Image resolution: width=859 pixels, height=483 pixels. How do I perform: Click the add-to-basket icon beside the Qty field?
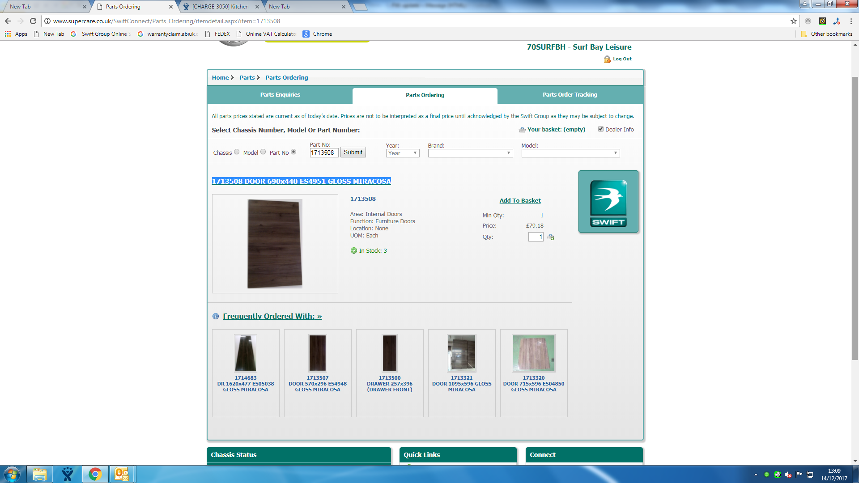[x=551, y=237]
